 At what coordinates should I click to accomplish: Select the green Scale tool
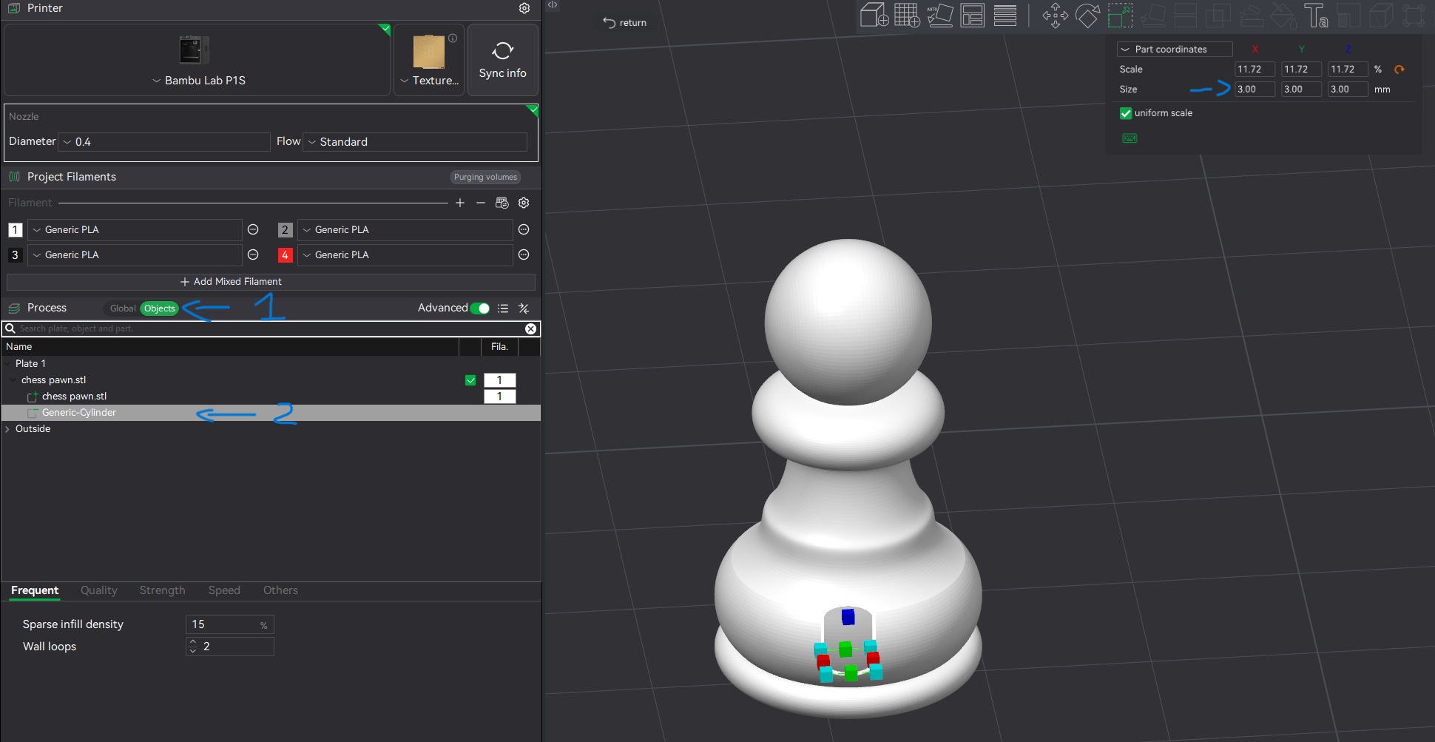1120,15
